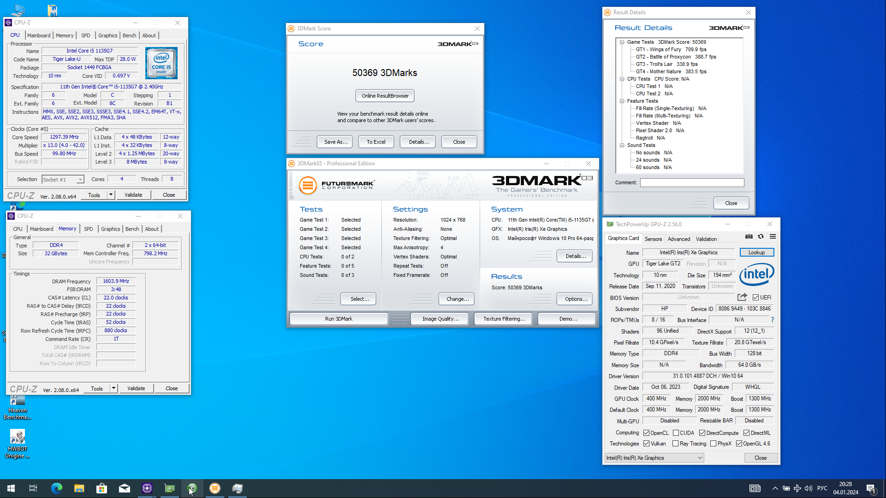Open the GPU-Z hamburger menu
This screenshot has height=498, width=886.
[x=773, y=236]
